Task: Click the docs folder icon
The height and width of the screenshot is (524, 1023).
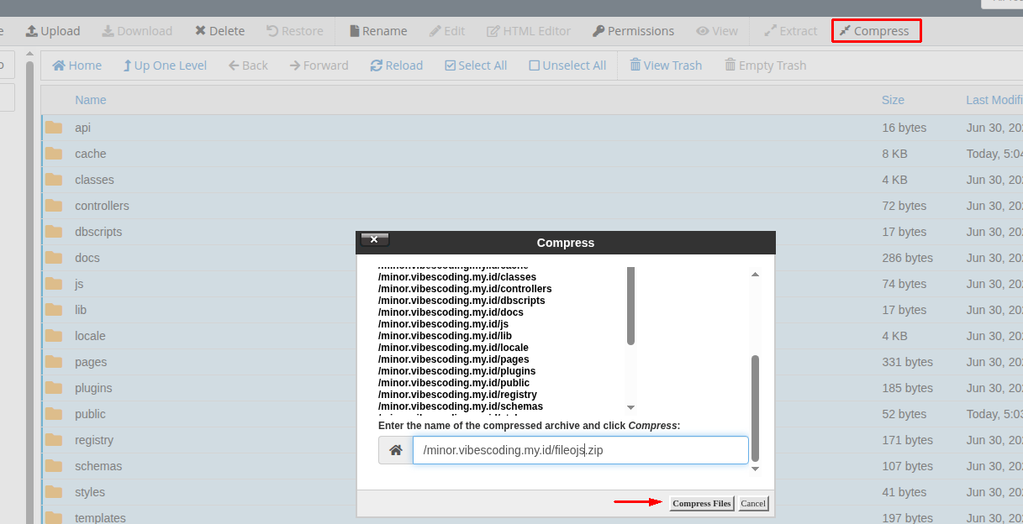Action: click(x=55, y=258)
